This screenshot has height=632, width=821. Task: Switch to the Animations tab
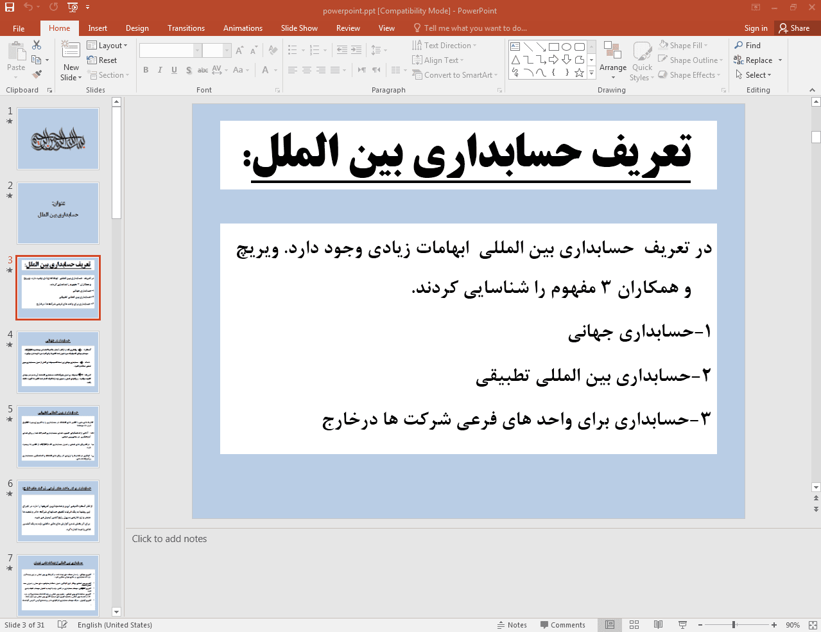(243, 28)
